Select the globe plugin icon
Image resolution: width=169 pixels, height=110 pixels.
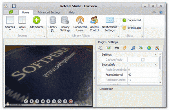pyautogui.click(x=149, y=48)
